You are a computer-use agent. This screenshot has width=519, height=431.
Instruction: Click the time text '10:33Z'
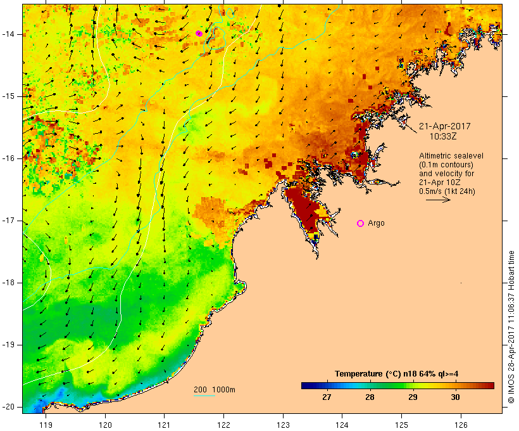tap(443, 136)
